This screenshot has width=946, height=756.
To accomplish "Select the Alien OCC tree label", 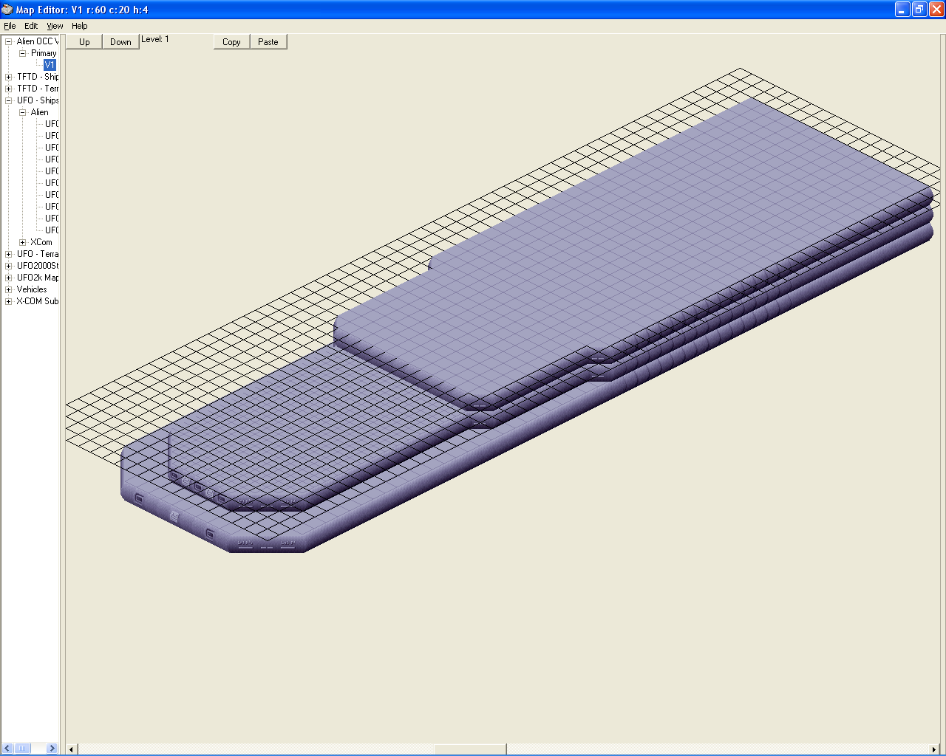I will [x=38, y=41].
